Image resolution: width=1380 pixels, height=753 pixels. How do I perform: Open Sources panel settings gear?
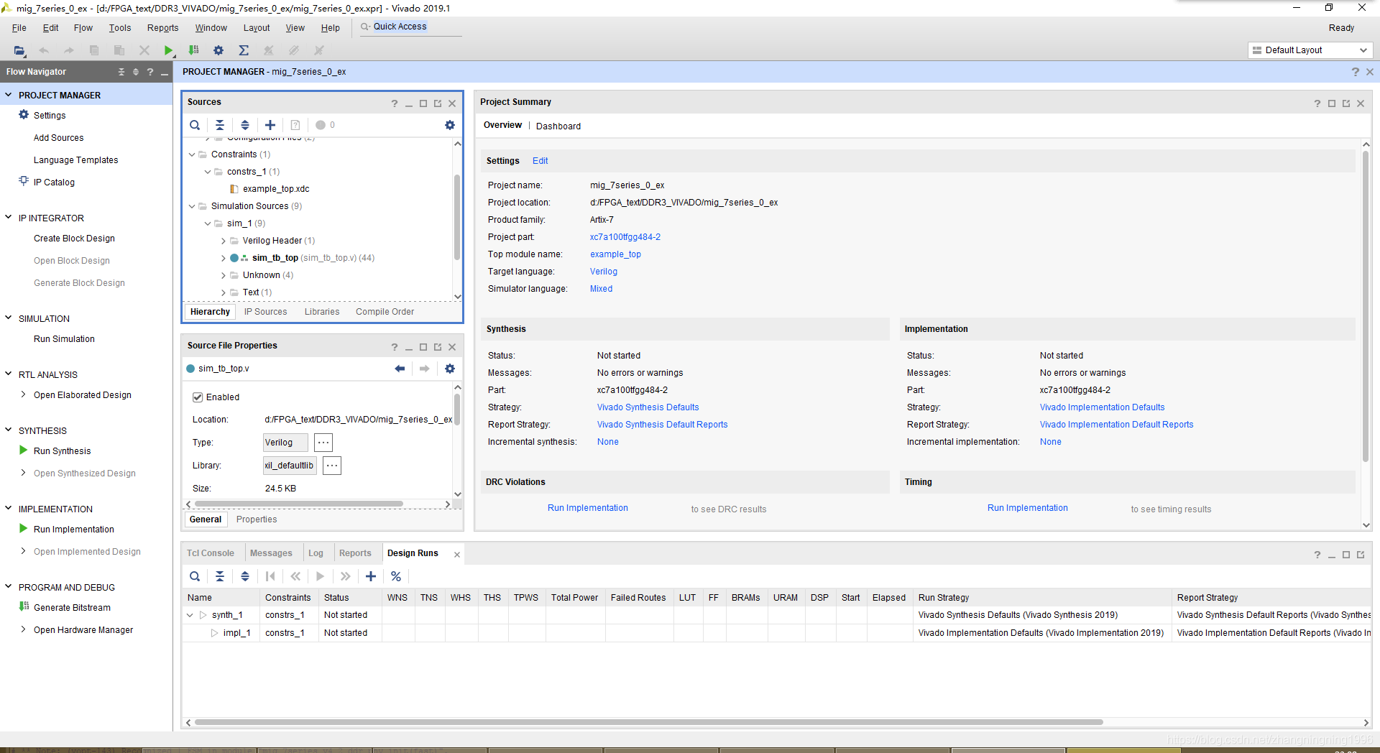(450, 125)
